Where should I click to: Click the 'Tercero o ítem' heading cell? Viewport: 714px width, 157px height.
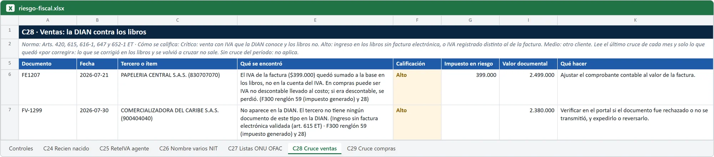tap(177, 64)
